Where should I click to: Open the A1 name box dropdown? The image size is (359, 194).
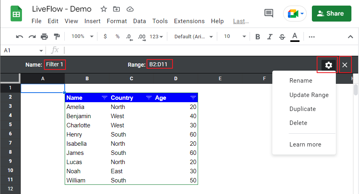(x=41, y=51)
